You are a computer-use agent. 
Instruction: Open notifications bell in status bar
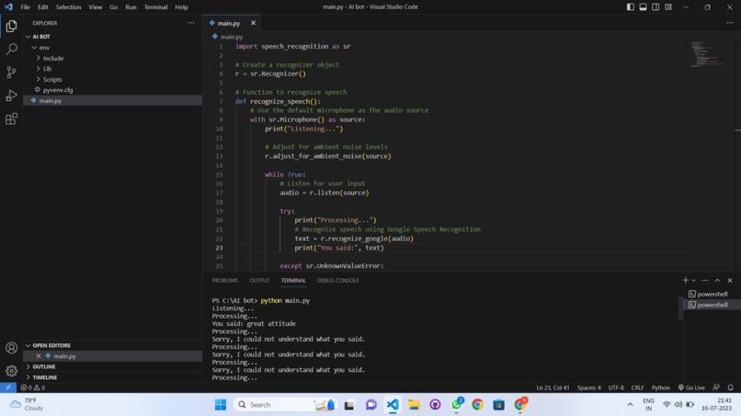pos(731,388)
